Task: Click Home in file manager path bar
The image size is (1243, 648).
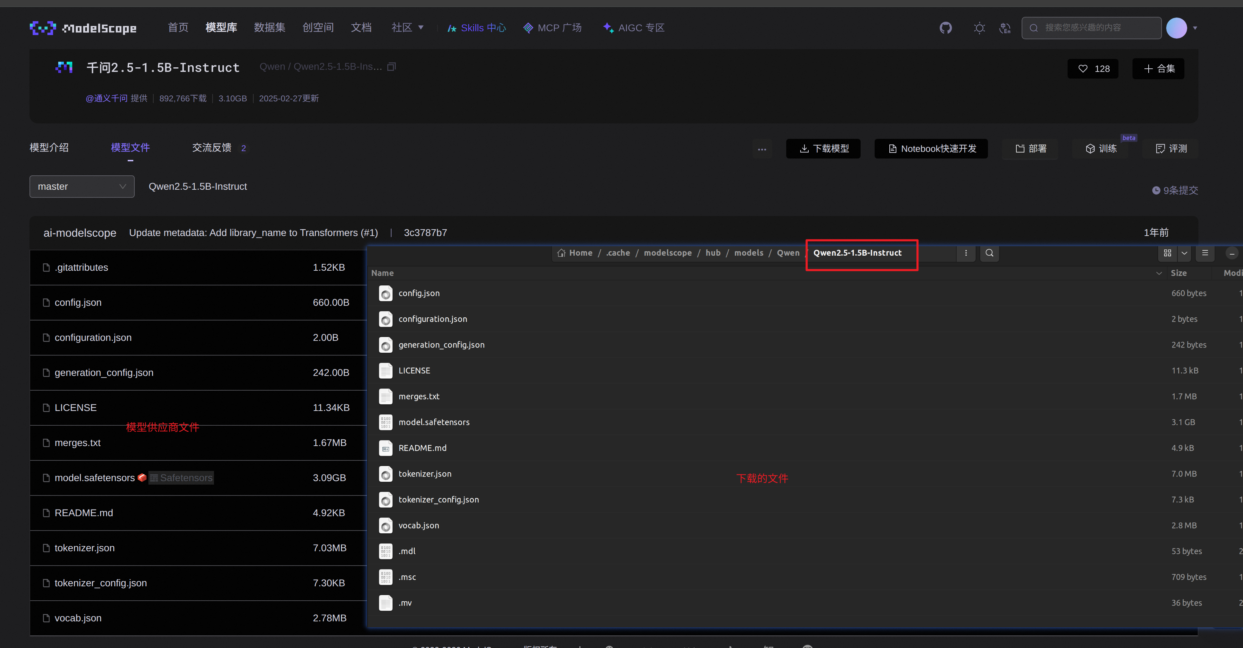Action: pyautogui.click(x=575, y=252)
